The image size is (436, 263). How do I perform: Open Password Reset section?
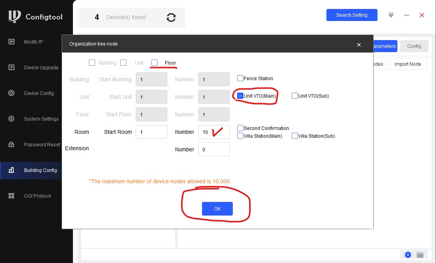42,145
